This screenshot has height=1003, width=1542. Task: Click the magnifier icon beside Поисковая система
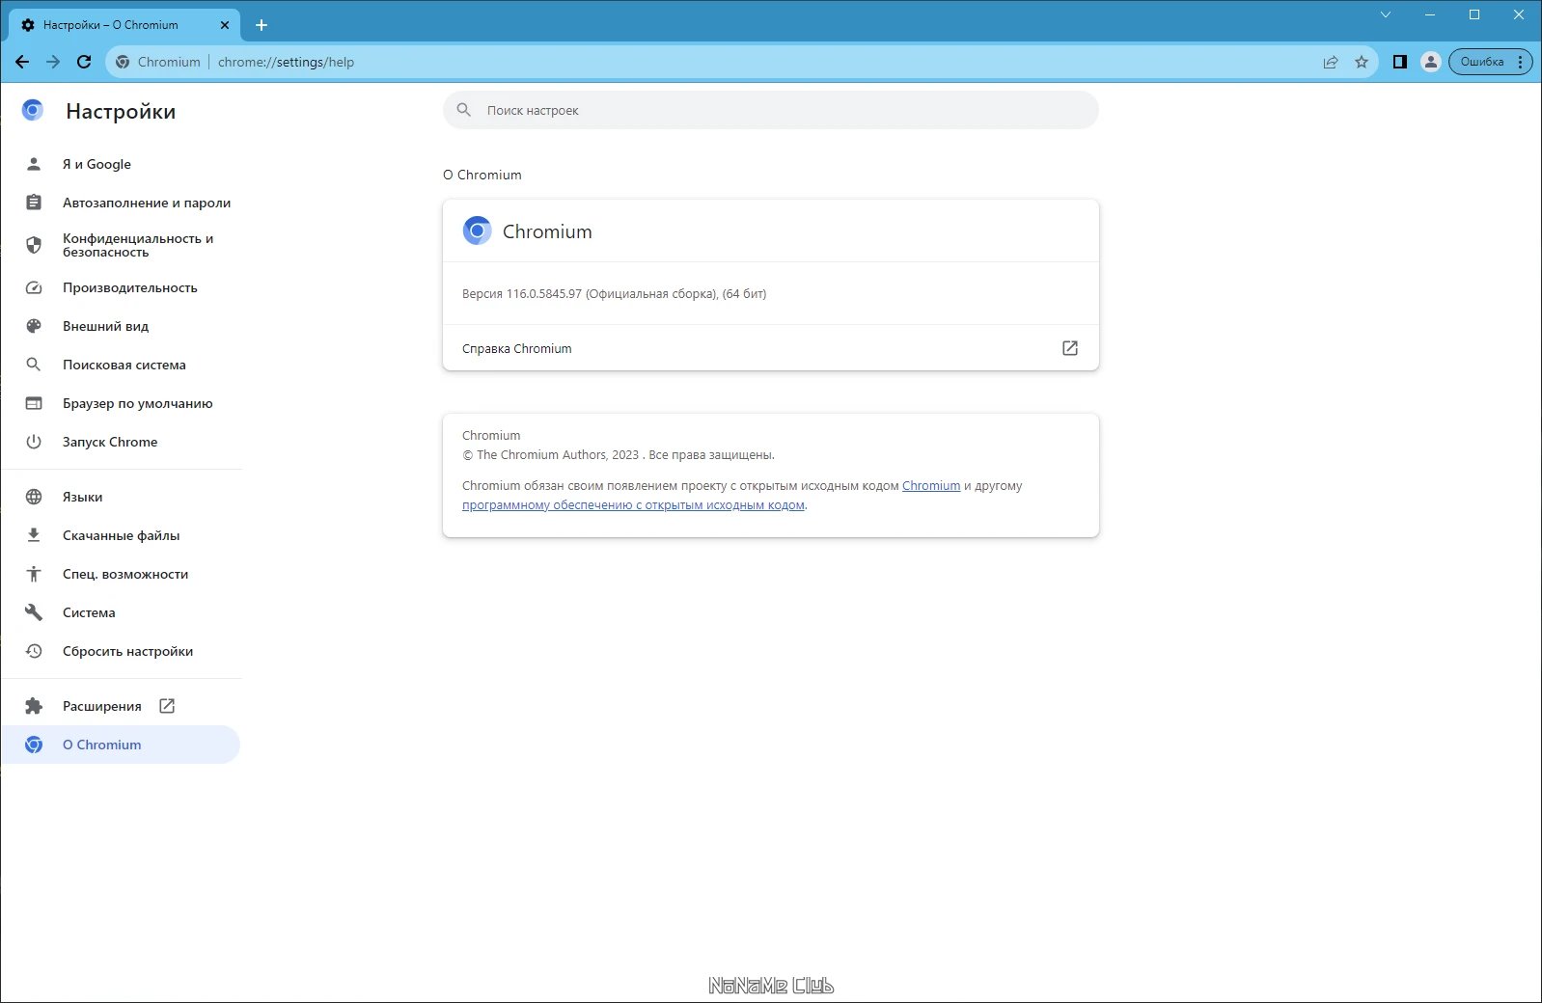tap(34, 365)
